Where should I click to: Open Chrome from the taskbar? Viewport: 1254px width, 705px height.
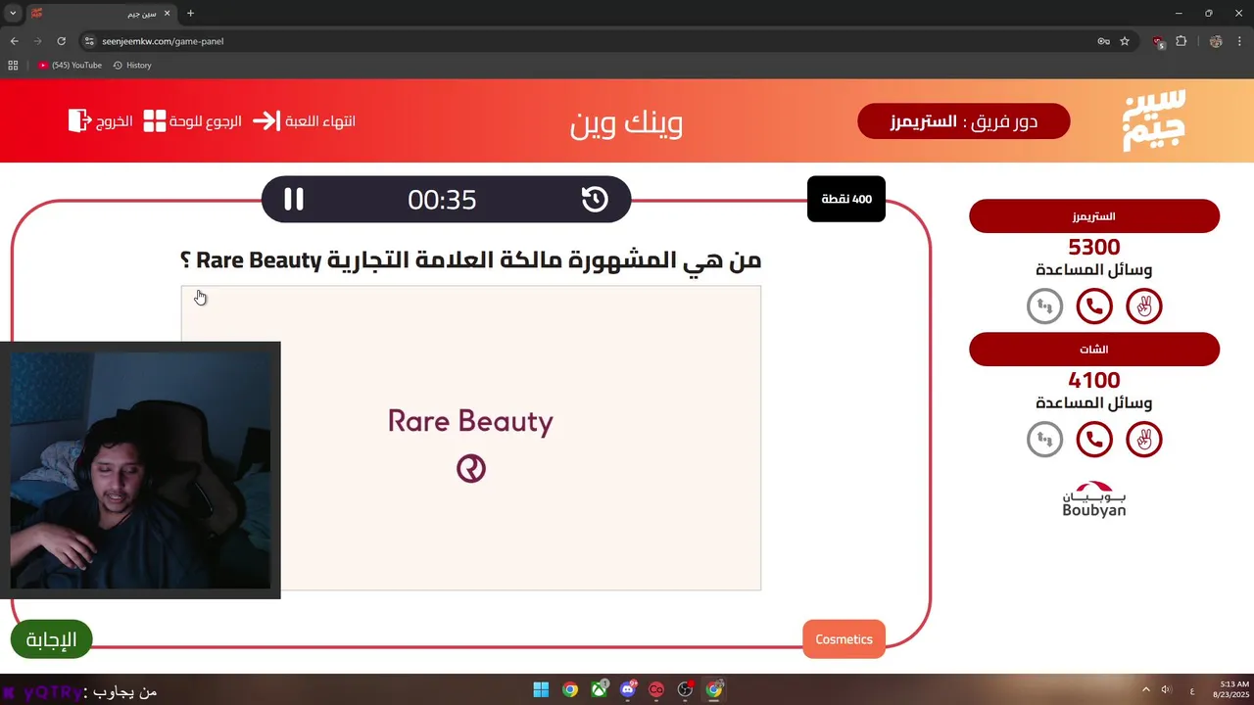(570, 689)
